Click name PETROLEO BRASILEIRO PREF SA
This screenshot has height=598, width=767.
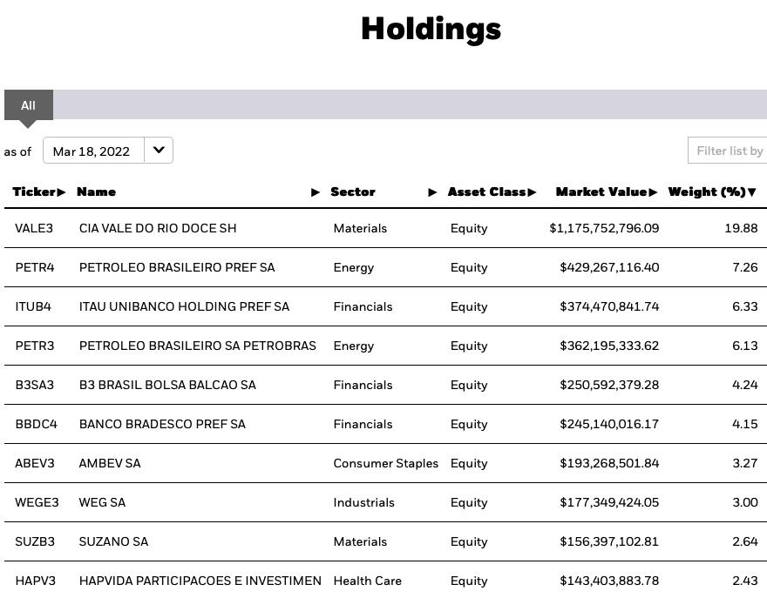tap(177, 267)
